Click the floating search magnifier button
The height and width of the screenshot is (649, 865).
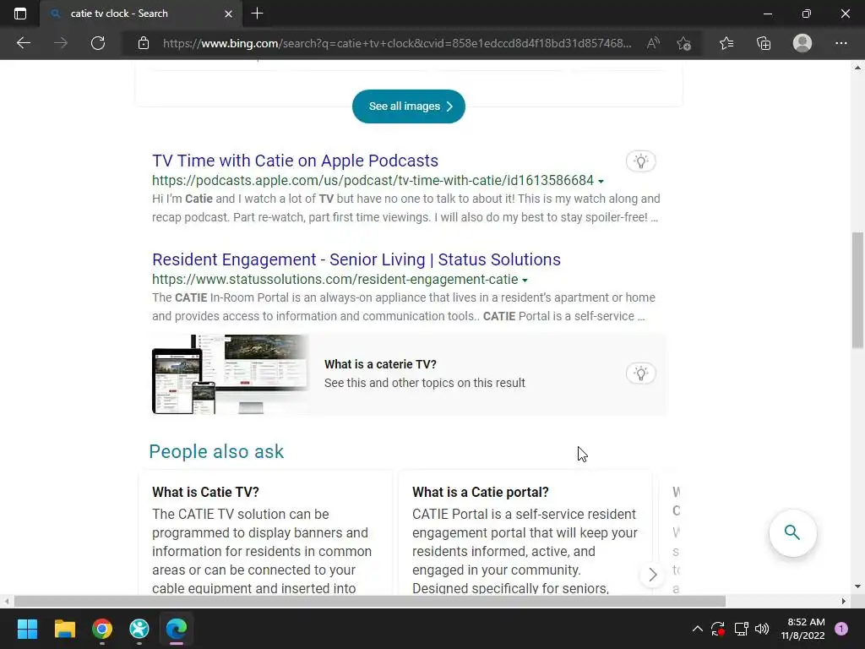pyautogui.click(x=792, y=532)
